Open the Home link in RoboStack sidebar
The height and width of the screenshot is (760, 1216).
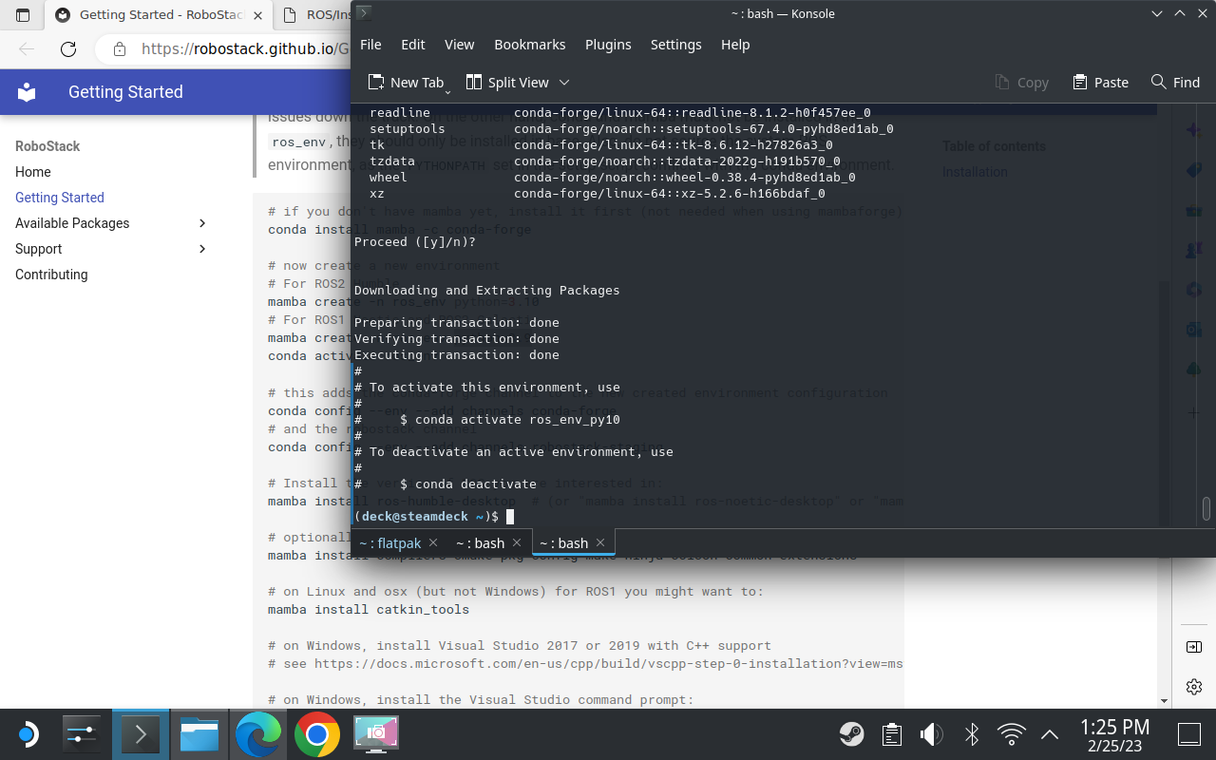tap(33, 172)
